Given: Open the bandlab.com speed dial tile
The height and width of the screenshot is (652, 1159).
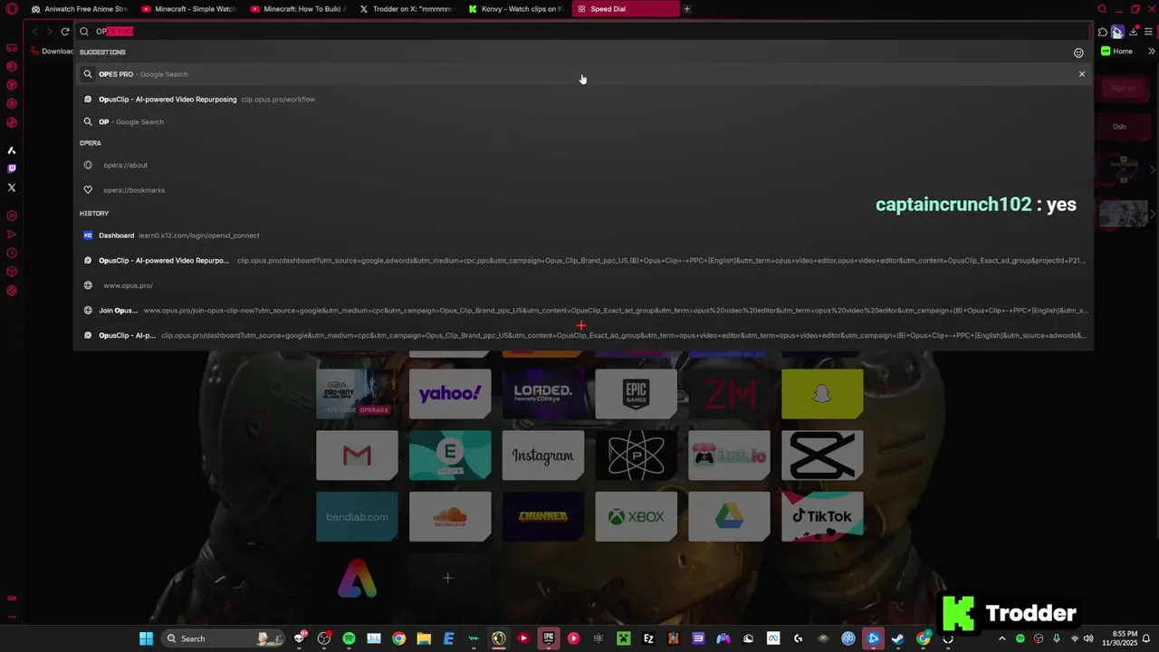Looking at the screenshot, I should [x=357, y=516].
